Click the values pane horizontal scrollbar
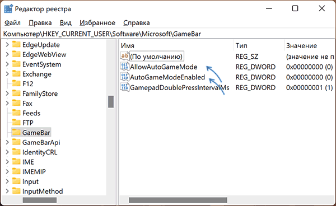The width and height of the screenshot is (336, 206). coord(178,200)
